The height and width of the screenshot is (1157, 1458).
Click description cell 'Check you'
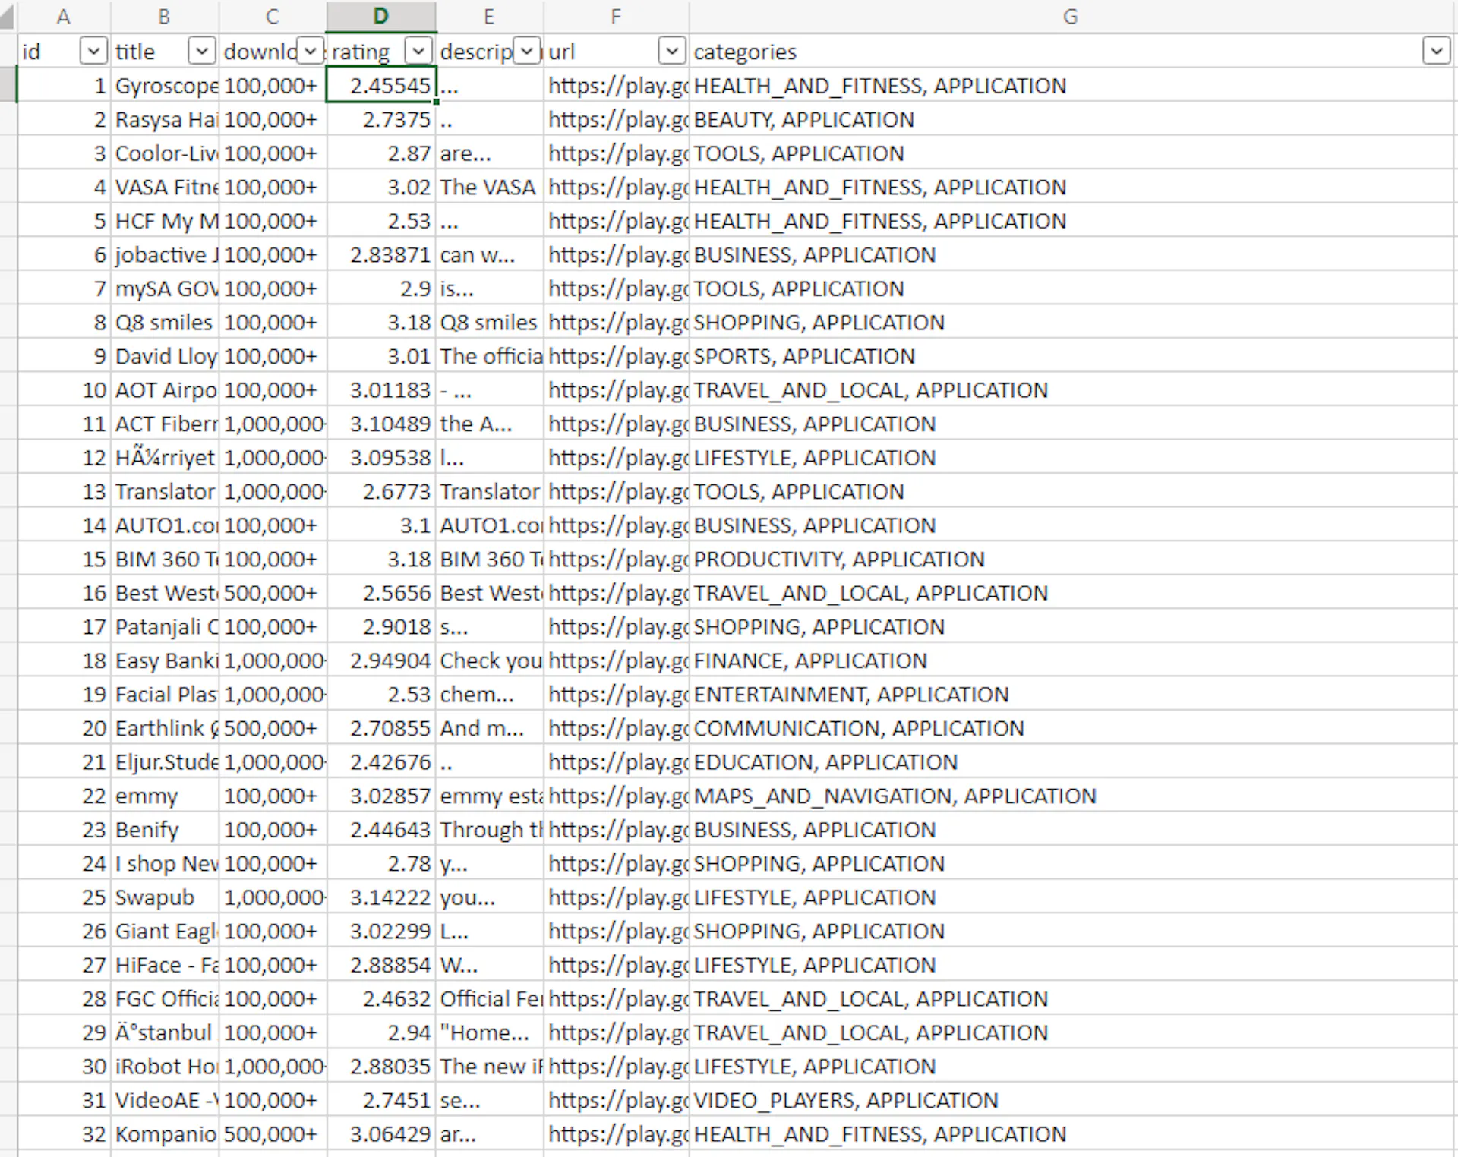(x=490, y=660)
